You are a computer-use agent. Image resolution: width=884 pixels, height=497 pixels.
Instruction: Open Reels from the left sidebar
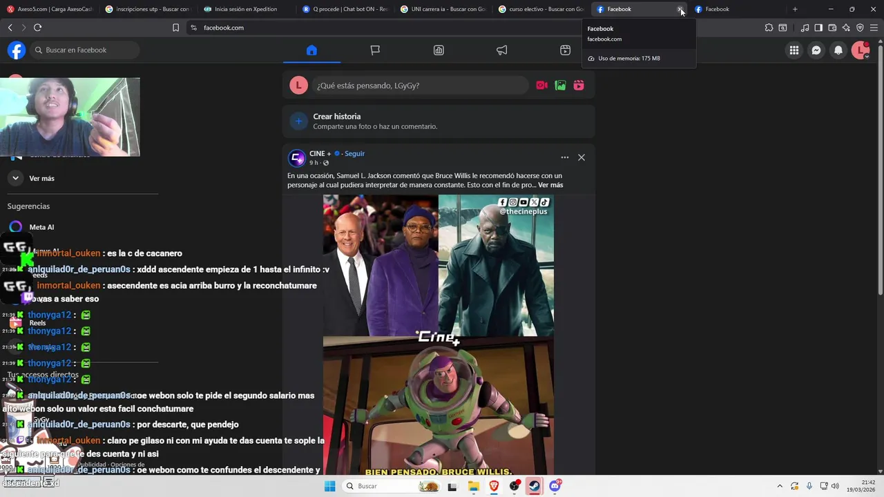pyautogui.click(x=37, y=323)
